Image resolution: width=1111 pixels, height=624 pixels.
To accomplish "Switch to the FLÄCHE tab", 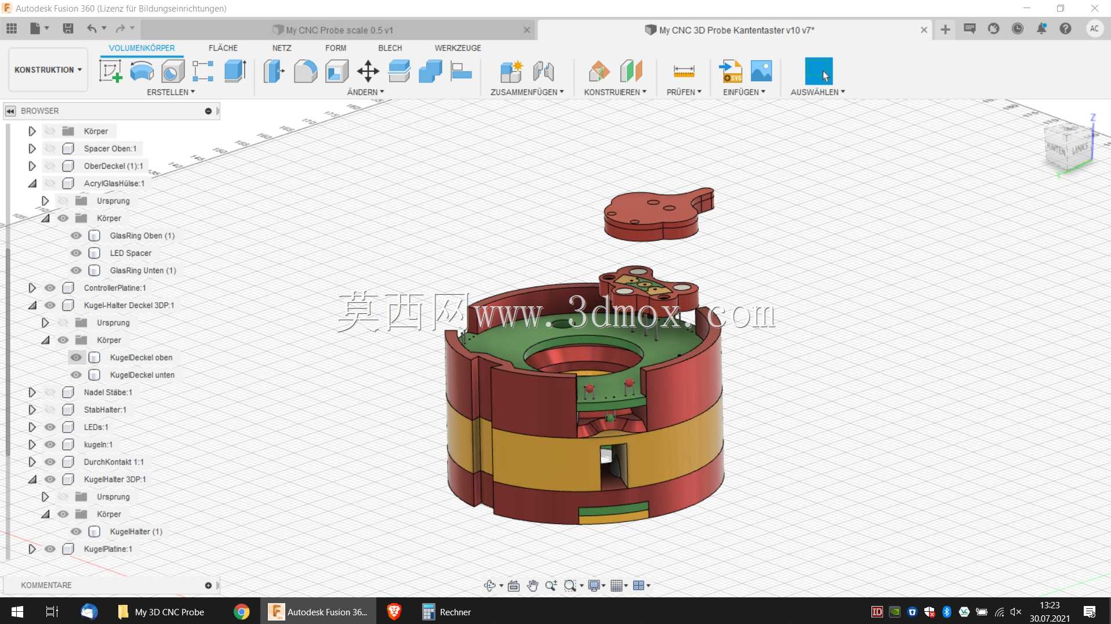I will coord(223,48).
